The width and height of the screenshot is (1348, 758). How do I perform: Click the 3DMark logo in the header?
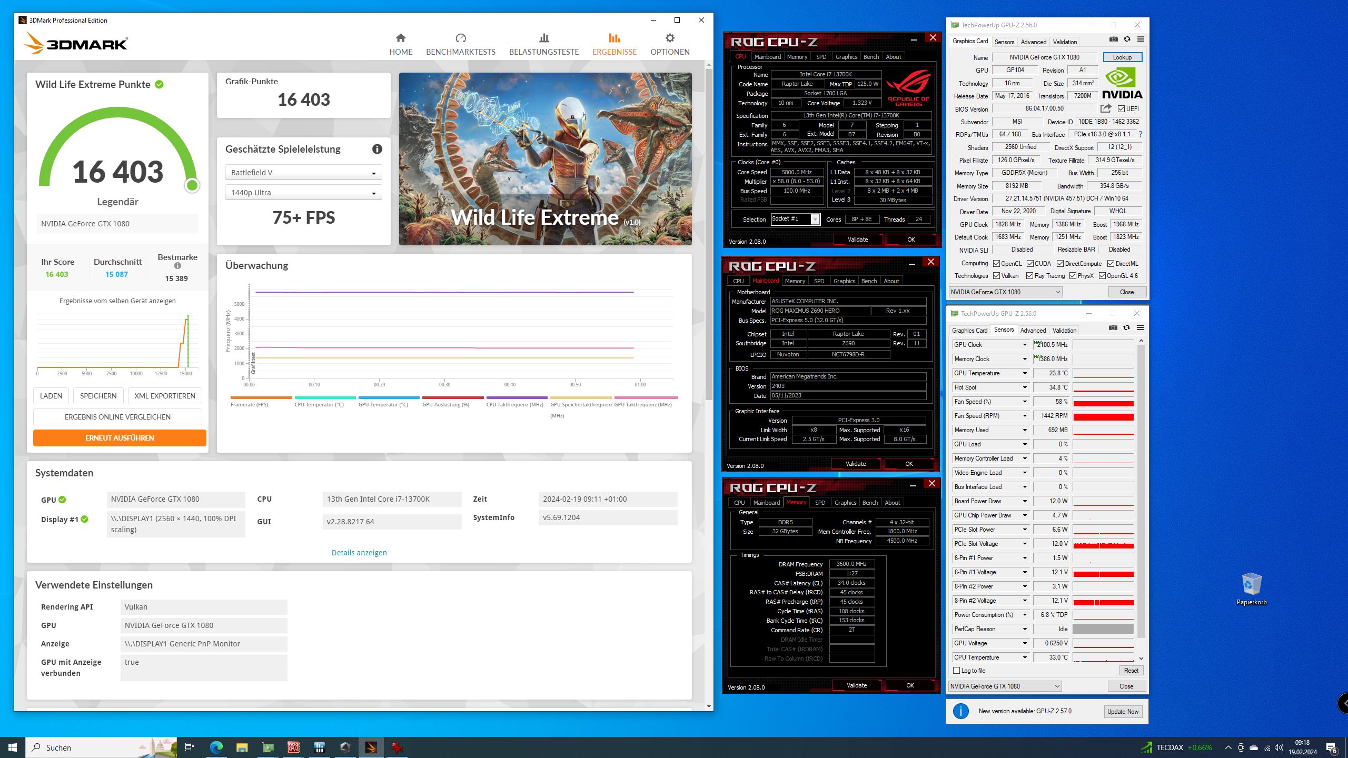point(75,43)
